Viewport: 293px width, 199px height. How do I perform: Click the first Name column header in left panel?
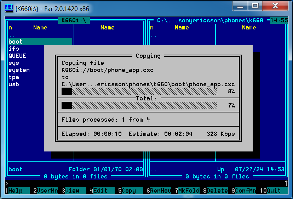(40, 28)
